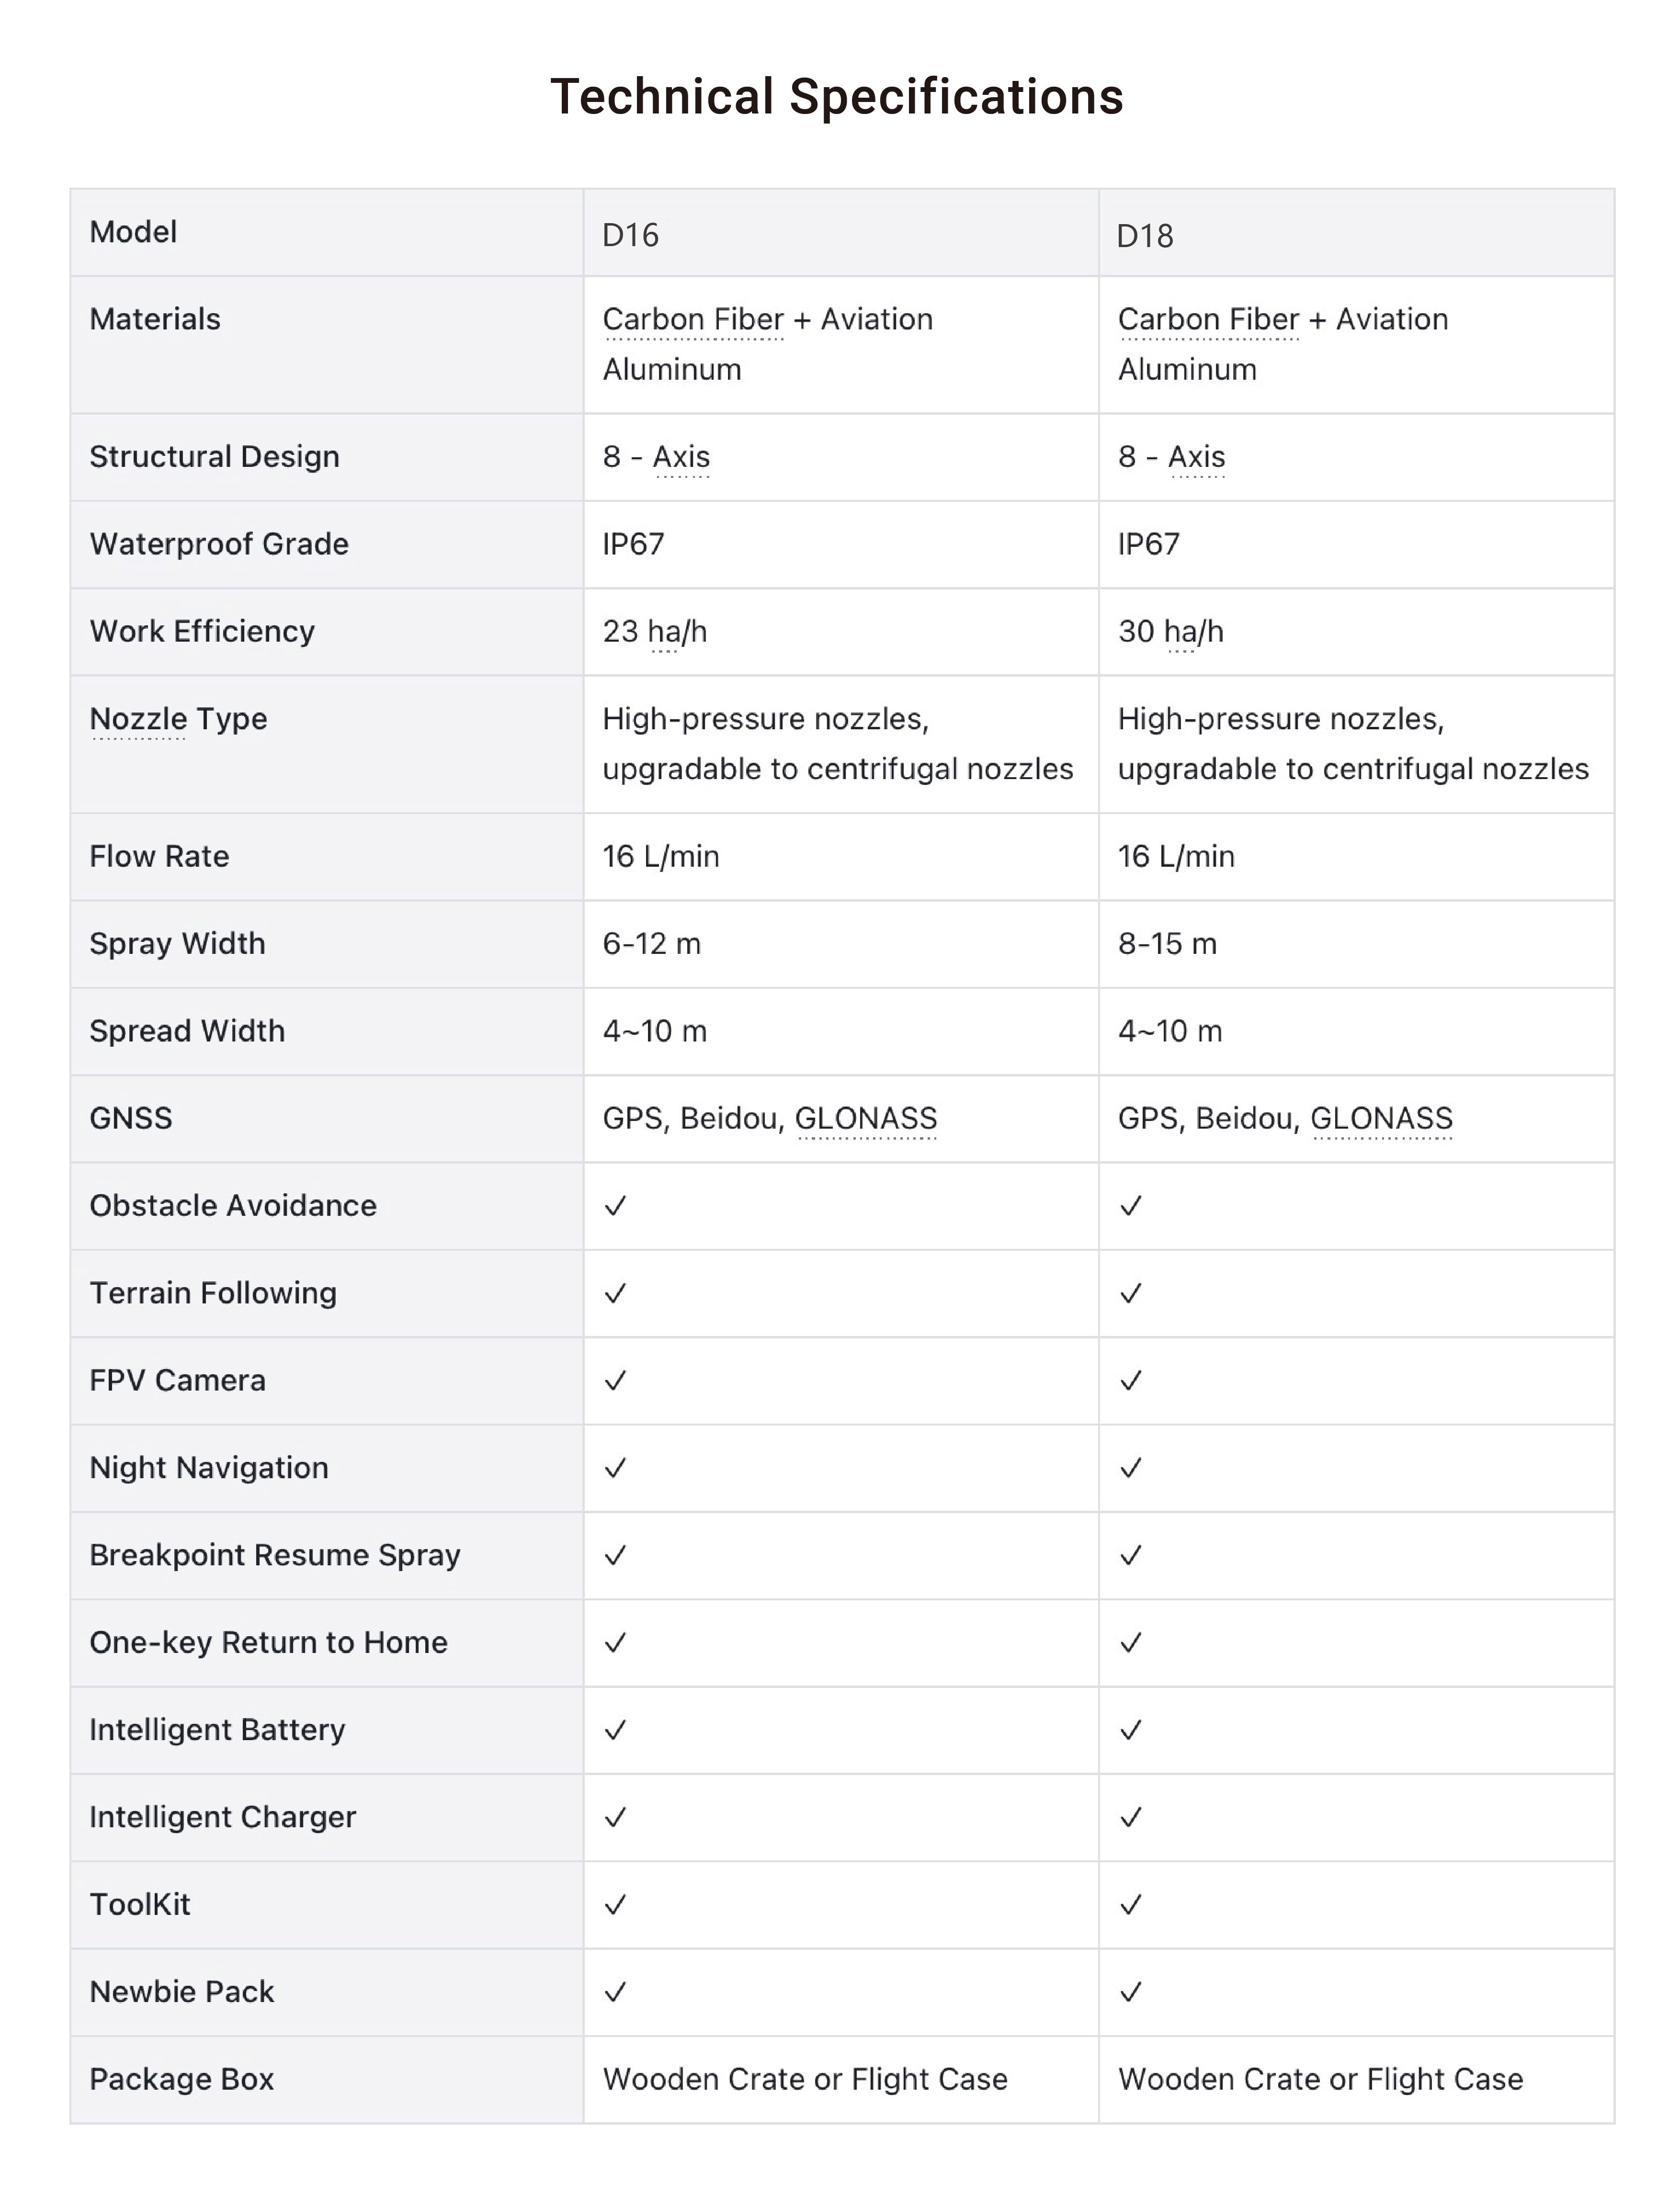
Task: Click the underlined 'Nozzle' word in row label
Action: pos(138,719)
